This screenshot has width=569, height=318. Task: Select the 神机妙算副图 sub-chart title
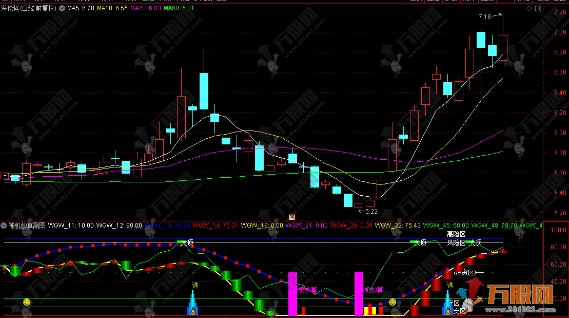(27, 225)
